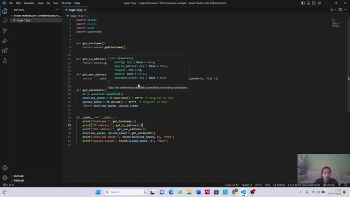Click the editor vertical scrollbar
The image size is (350, 197).
pyautogui.click(x=348, y=65)
